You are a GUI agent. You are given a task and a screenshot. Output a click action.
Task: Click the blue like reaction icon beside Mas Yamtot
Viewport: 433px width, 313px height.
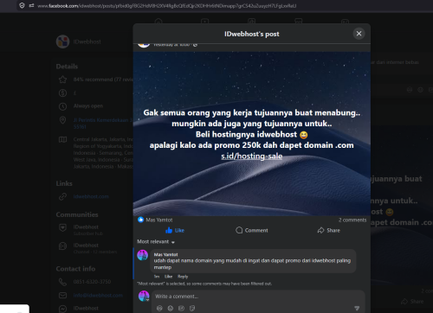pyautogui.click(x=140, y=220)
